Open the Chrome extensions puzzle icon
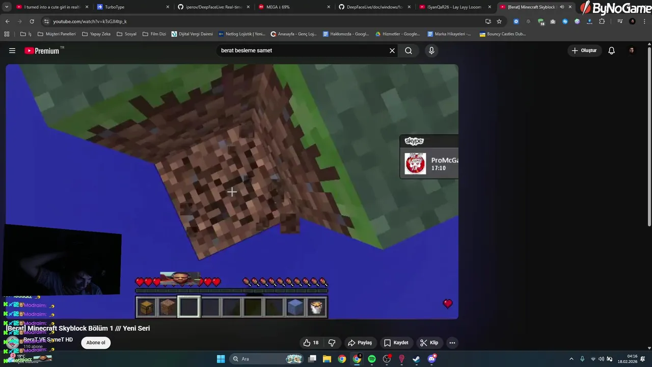The image size is (652, 367). click(602, 21)
